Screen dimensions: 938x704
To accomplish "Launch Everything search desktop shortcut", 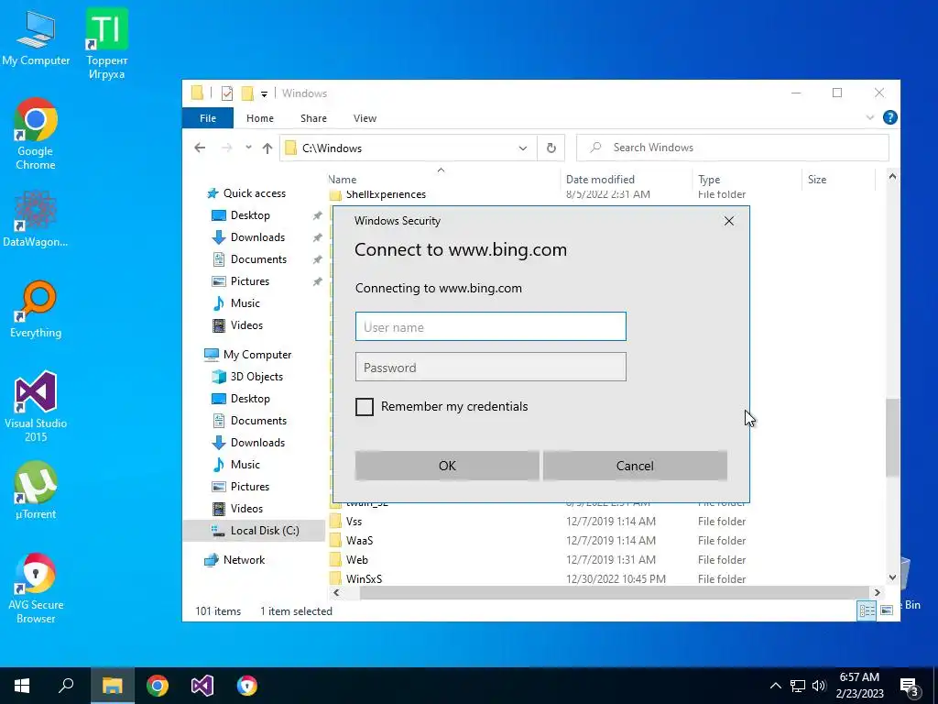I will click(x=36, y=310).
